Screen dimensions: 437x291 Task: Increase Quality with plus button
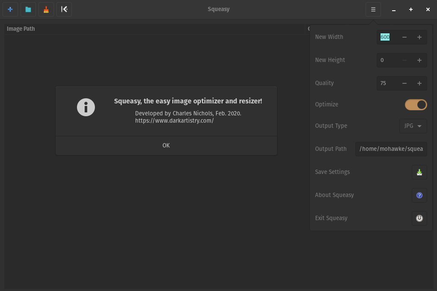(419, 83)
